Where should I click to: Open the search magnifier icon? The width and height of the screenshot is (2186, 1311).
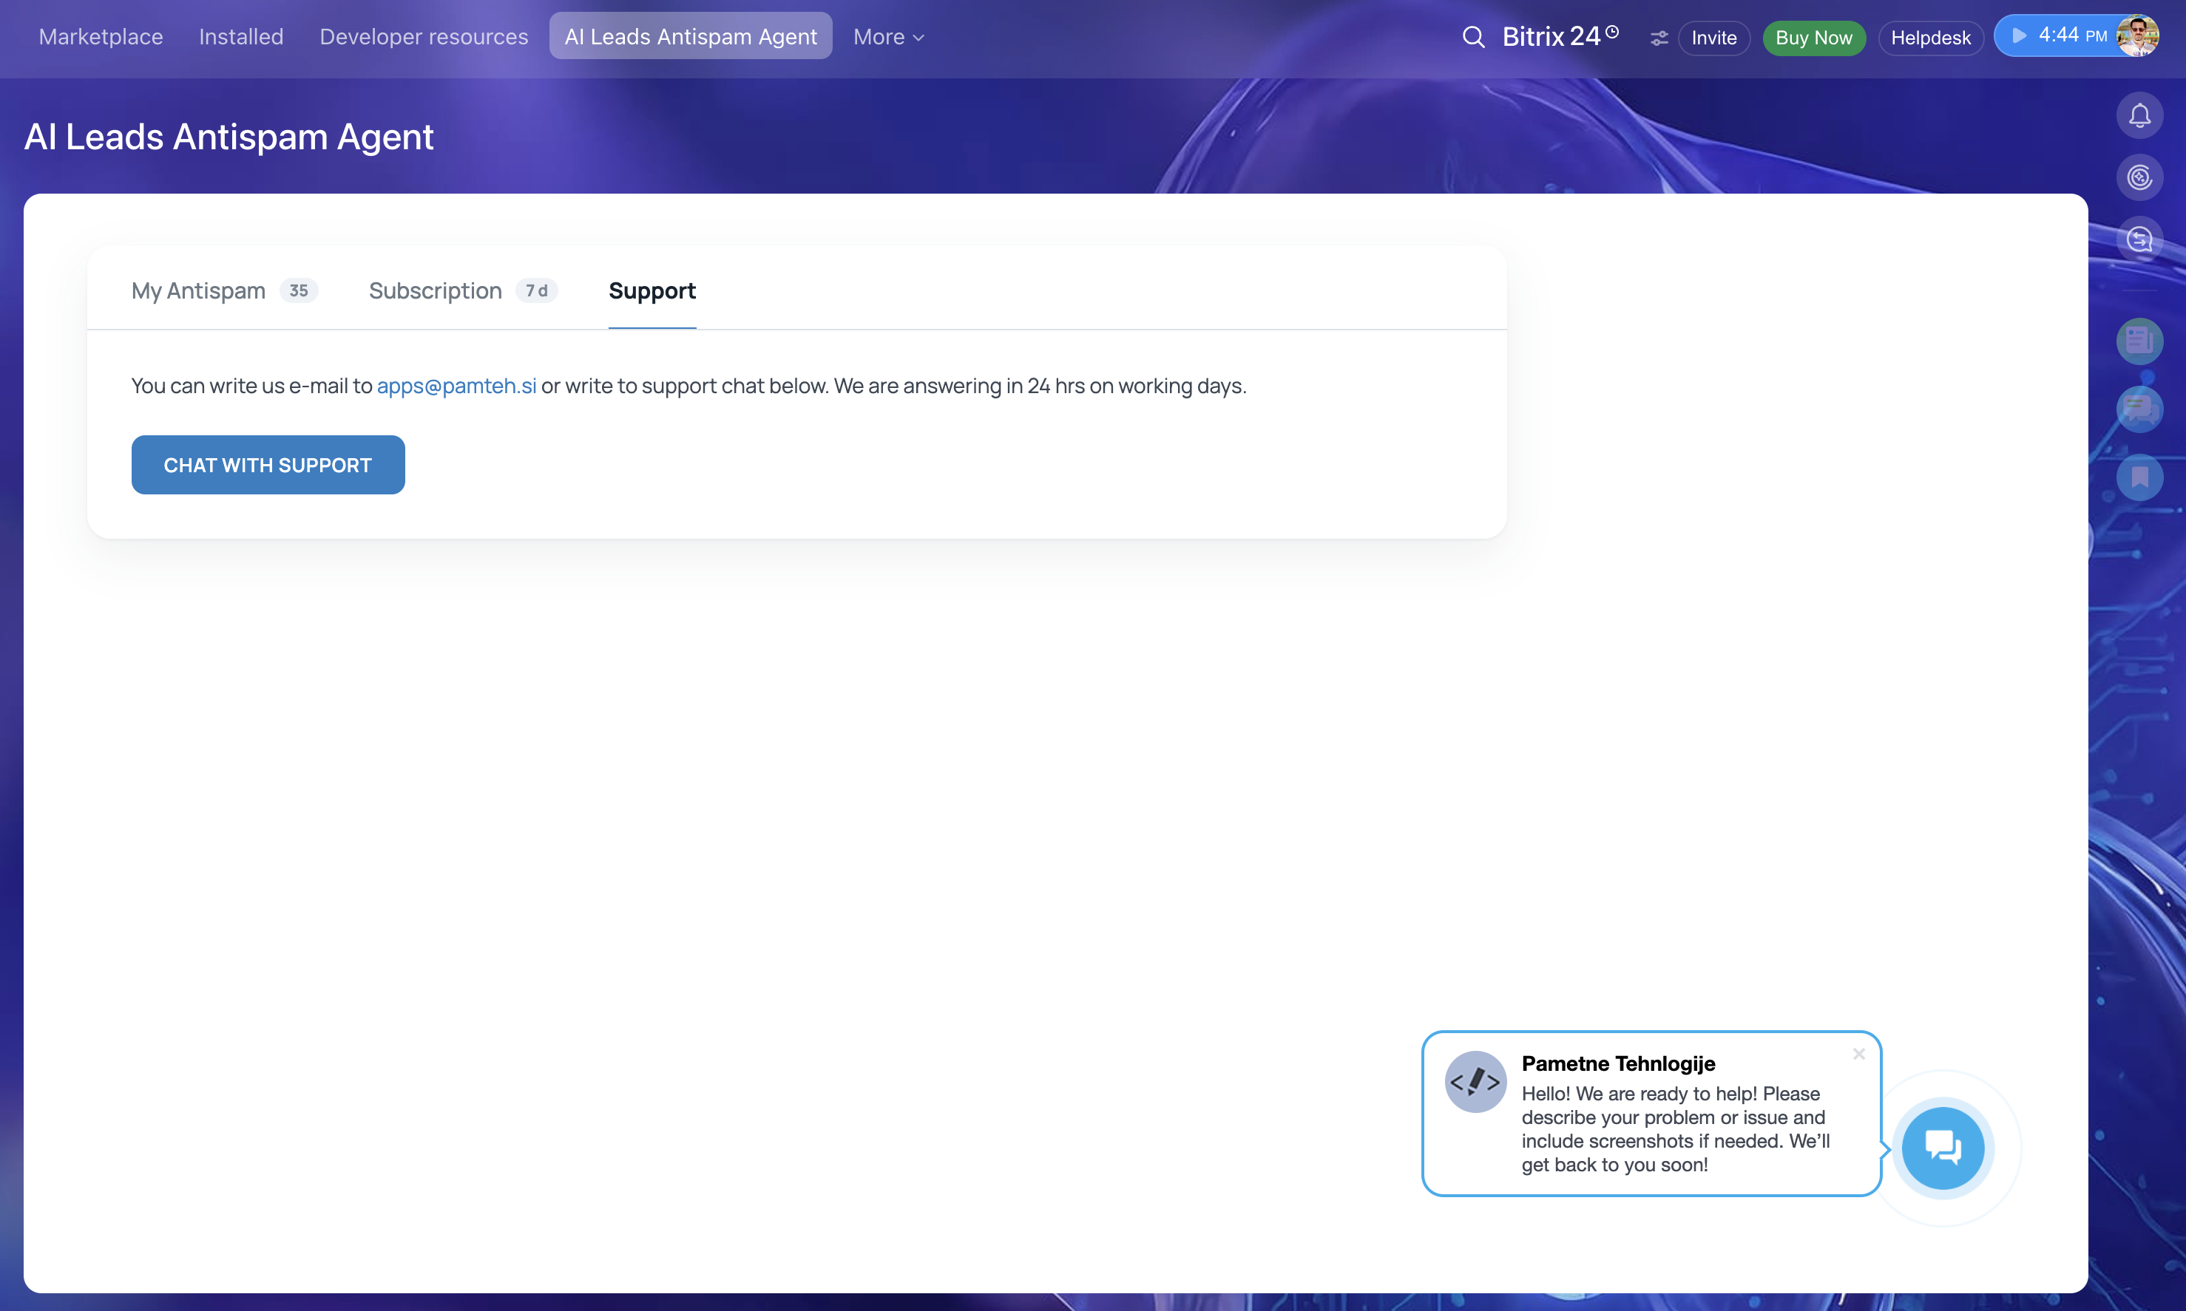(1472, 37)
